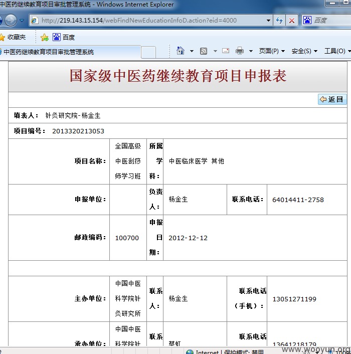Image resolution: width=351 pixels, height=354 pixels.
Task: Expand the Home button dropdown arrow
Action: (192, 51)
